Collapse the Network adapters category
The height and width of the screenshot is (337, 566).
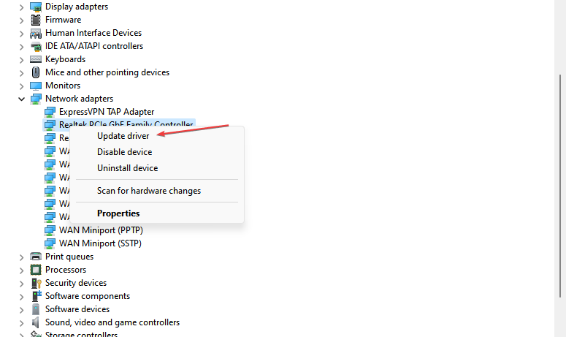click(20, 99)
